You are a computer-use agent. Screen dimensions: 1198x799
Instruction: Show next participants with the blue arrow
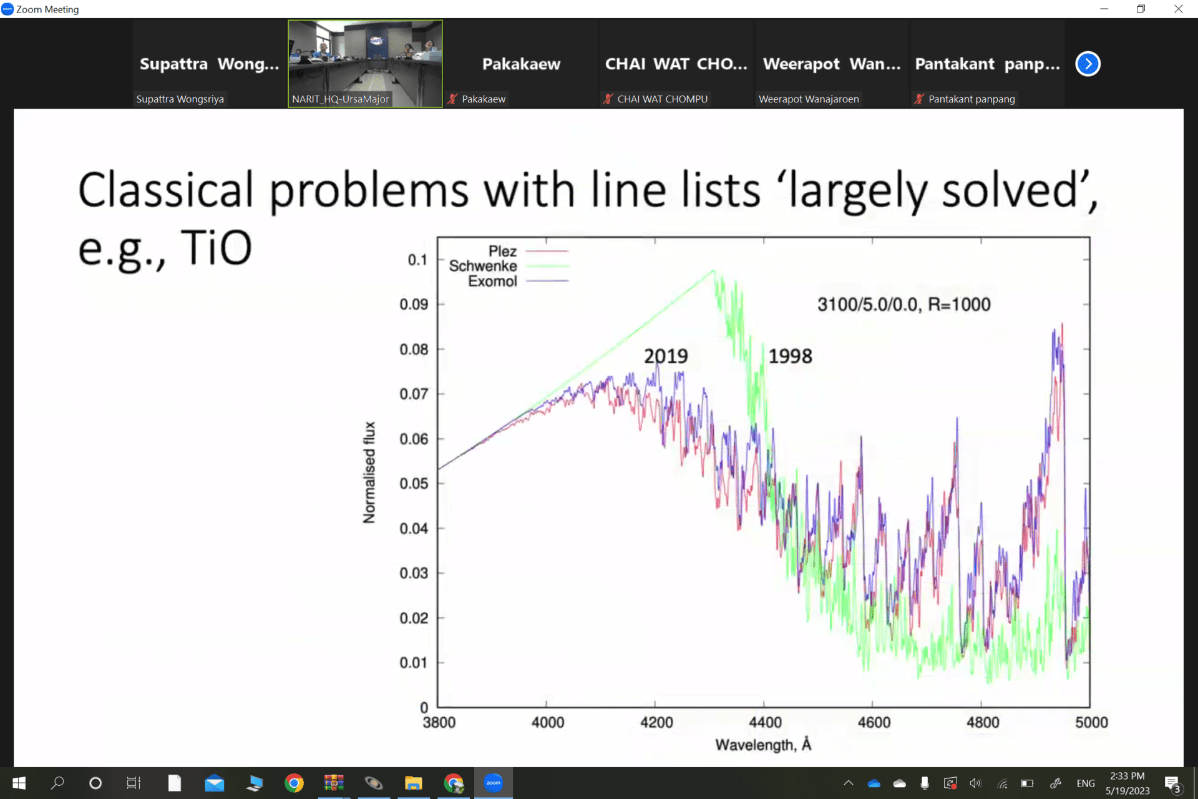coord(1088,64)
